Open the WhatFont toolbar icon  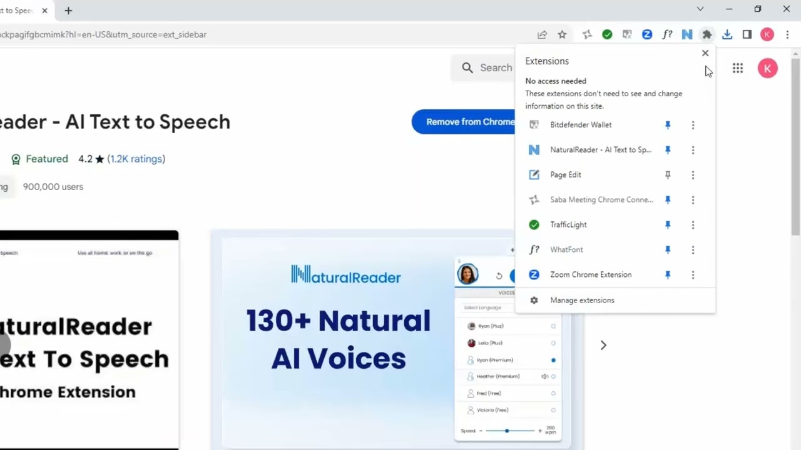point(667,34)
